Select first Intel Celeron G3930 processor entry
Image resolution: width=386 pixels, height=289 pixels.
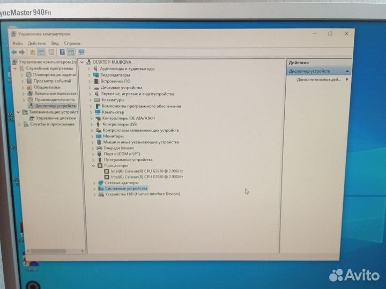point(147,171)
